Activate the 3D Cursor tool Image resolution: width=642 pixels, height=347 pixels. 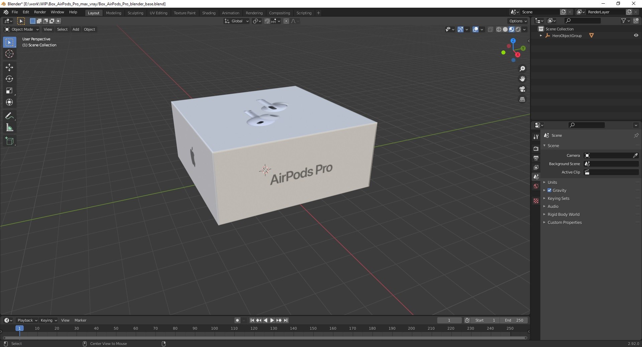9,54
